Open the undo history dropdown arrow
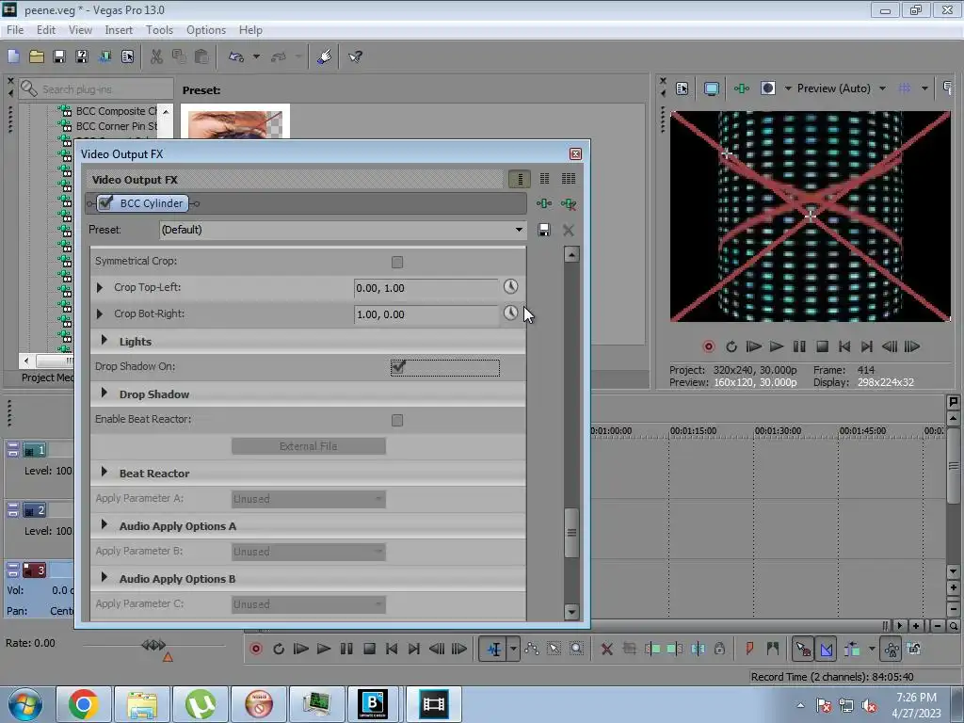This screenshot has height=723, width=964. point(256,56)
